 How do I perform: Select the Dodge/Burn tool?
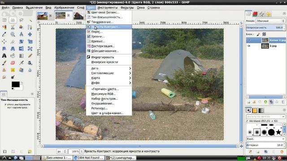[x=13, y=77]
